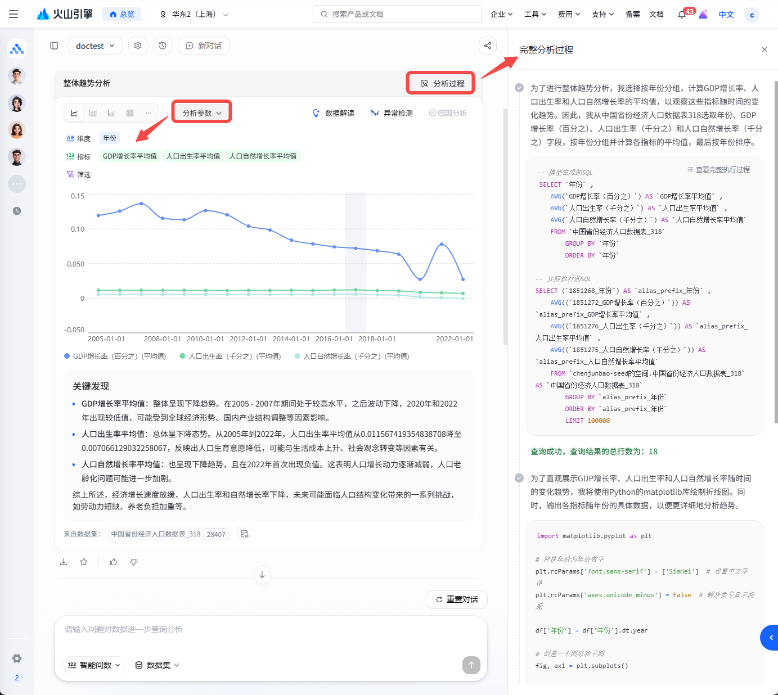Open workspace settings gear next to doctest
This screenshot has width=778, height=695.
tap(138, 46)
